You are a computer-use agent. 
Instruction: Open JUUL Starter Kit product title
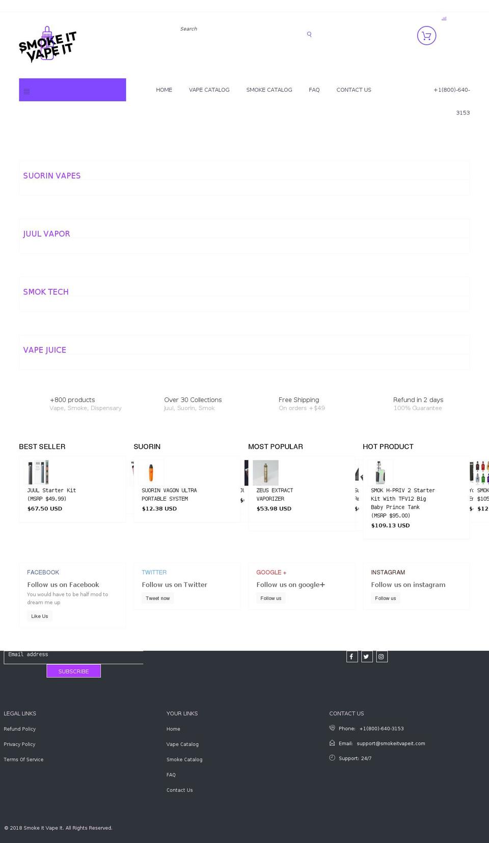coord(51,495)
